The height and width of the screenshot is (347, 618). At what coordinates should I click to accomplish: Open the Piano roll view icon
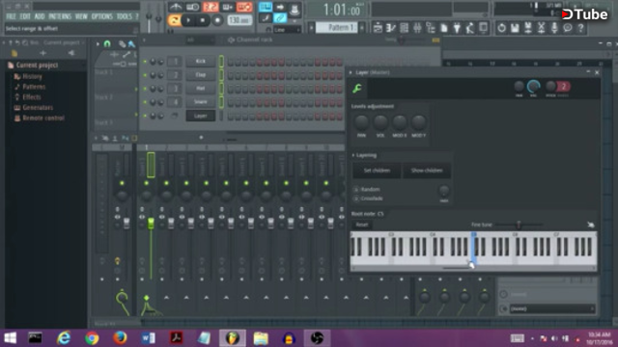pos(391,28)
